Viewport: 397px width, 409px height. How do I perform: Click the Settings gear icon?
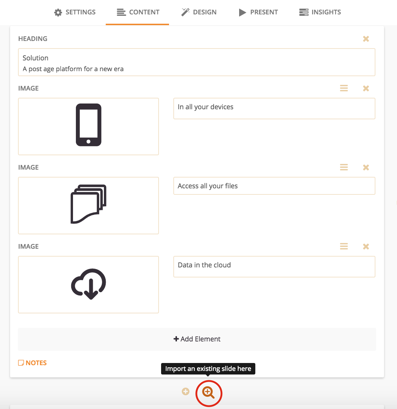(x=58, y=13)
